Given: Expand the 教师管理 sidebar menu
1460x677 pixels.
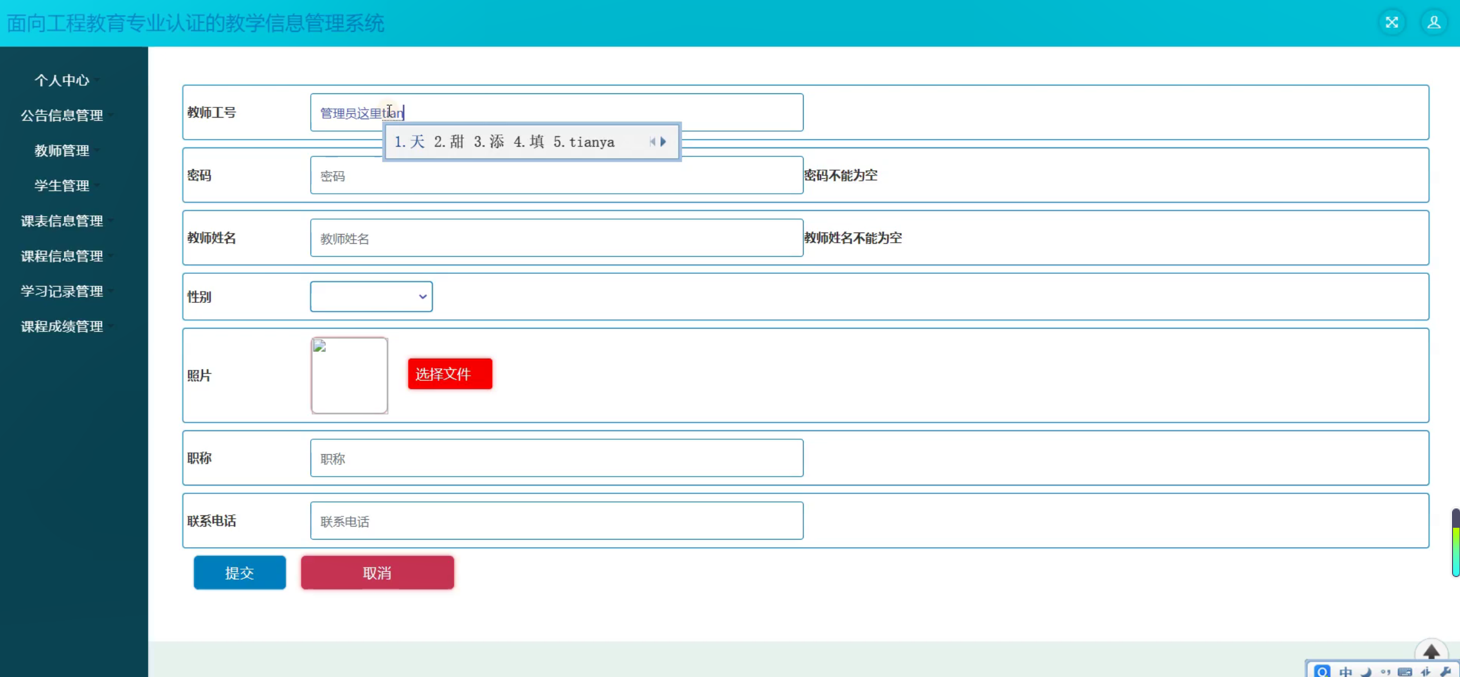Looking at the screenshot, I should [x=62, y=151].
